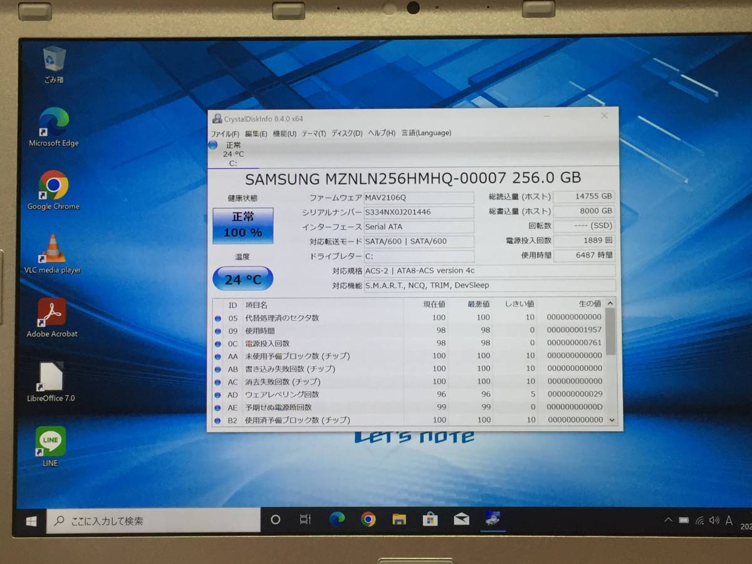The width and height of the screenshot is (752, 564).
Task: Select the CrystalDiskInfo taskbar button
Action: (493, 519)
